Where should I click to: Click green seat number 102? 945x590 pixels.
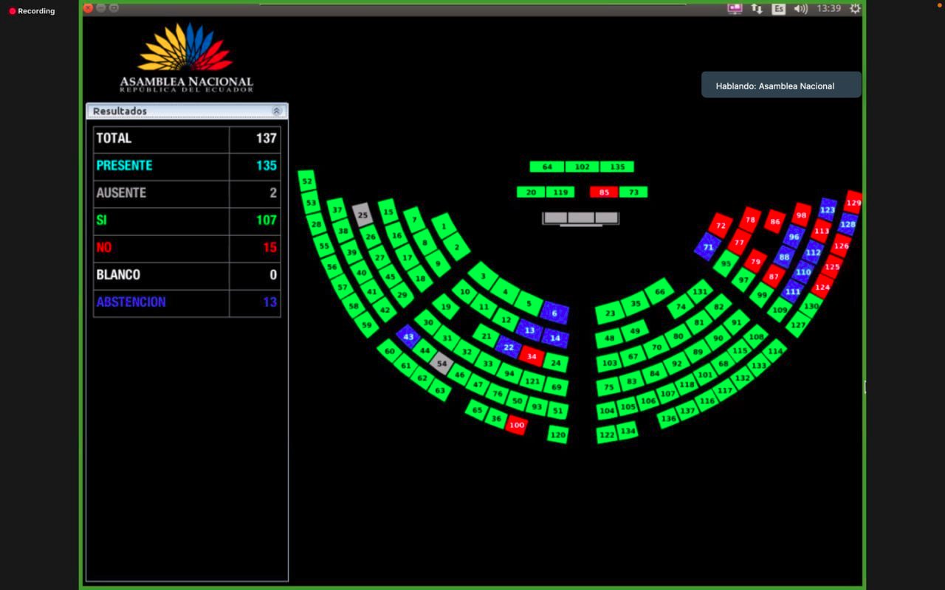(582, 167)
